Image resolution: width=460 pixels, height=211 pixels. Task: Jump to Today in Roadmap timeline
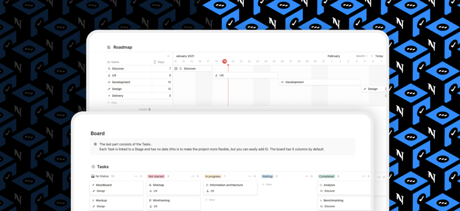click(379, 56)
